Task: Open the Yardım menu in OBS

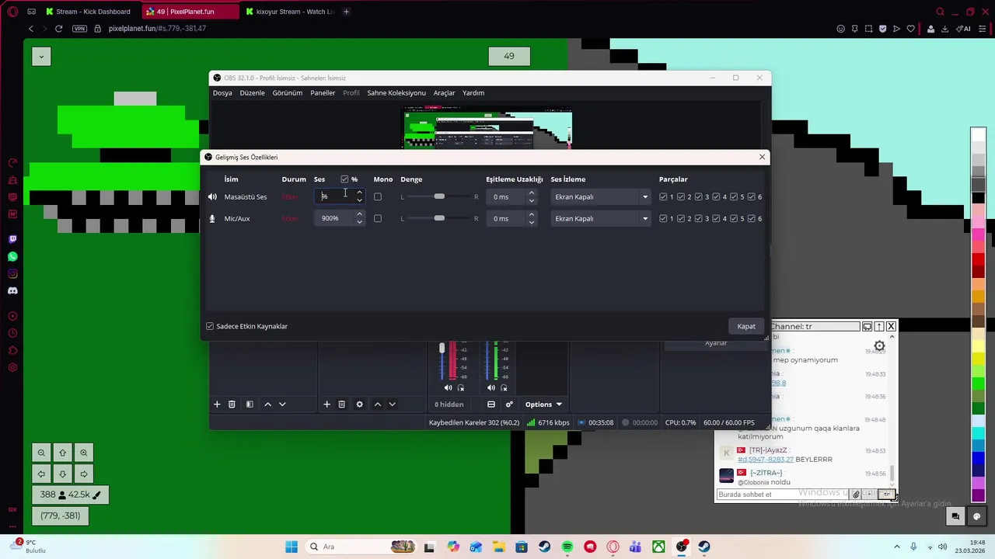Action: 473,92
